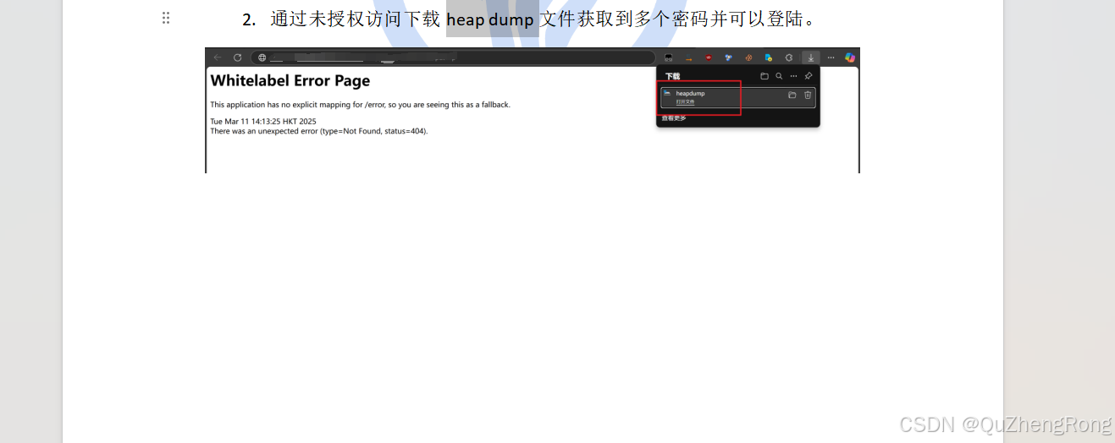This screenshot has height=443, width=1115.
Task: Click the heapdump file type icon
Action: pyautogui.click(x=667, y=93)
